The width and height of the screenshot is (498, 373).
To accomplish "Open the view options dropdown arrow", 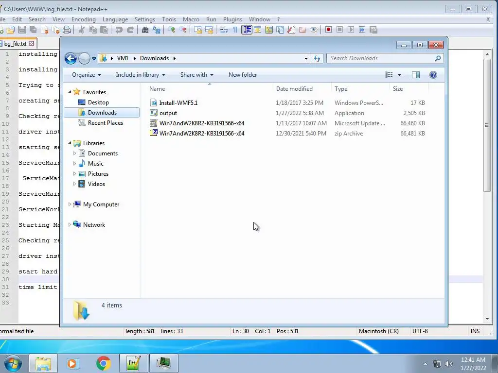I will [400, 75].
